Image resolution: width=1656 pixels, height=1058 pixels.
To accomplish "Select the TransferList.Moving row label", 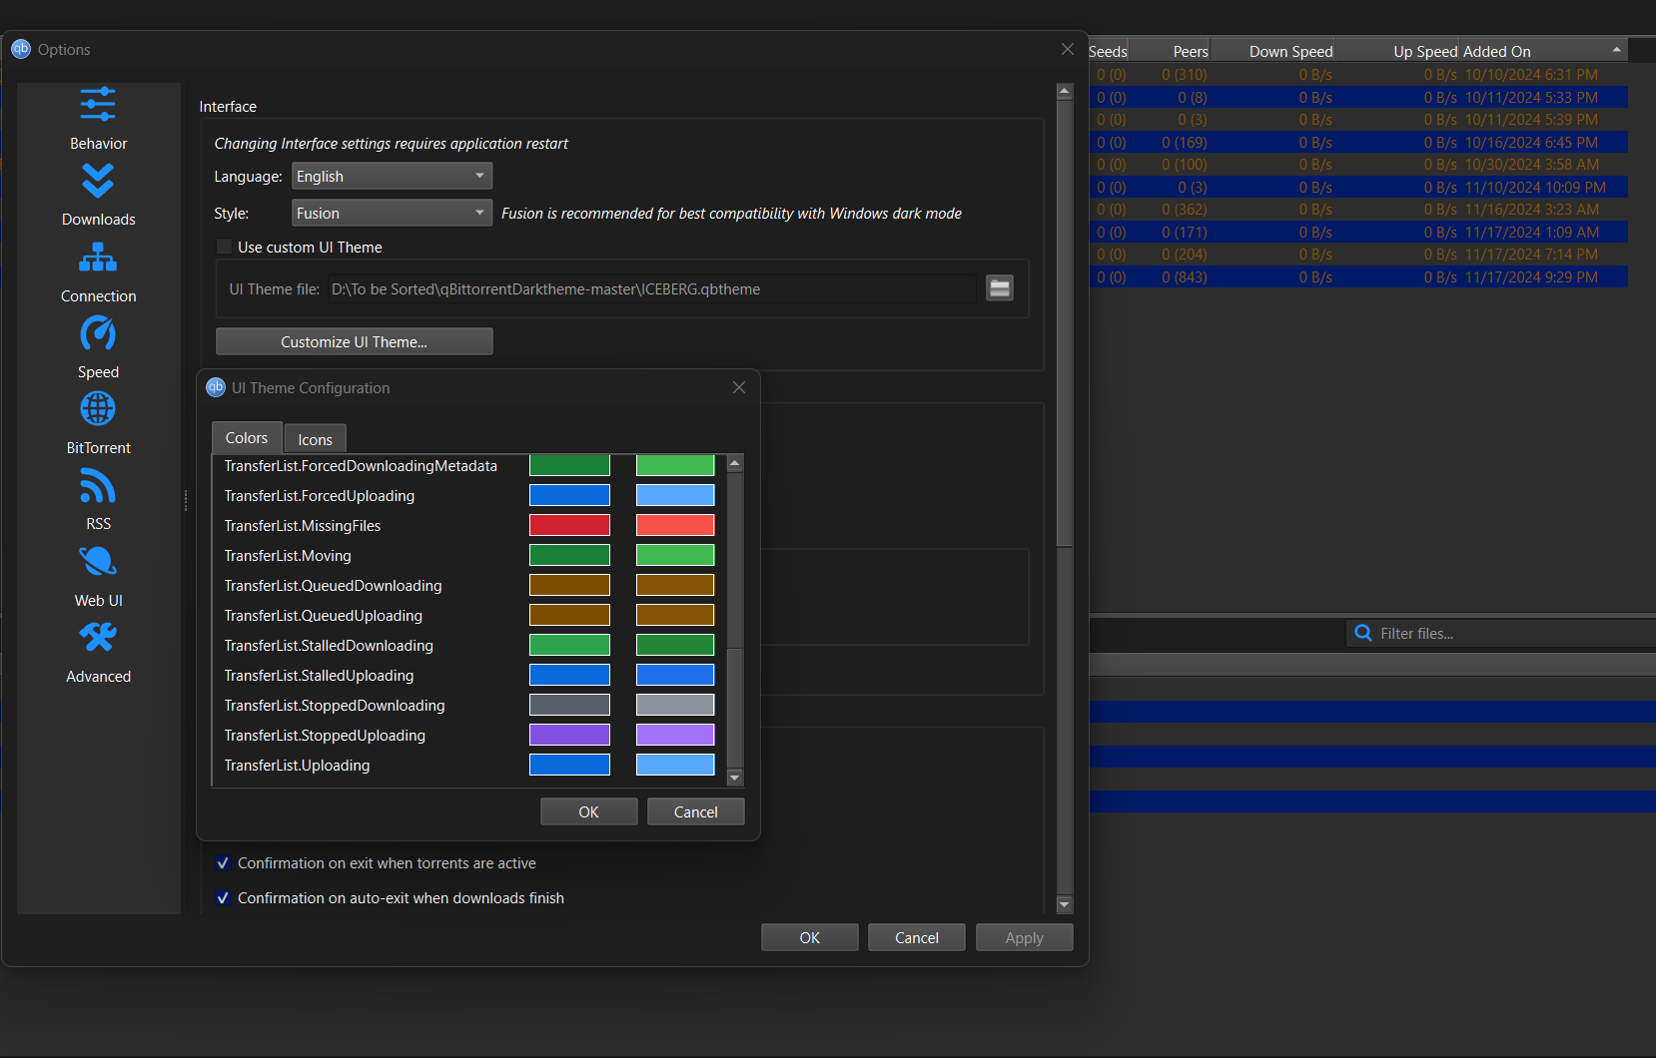I will pyautogui.click(x=288, y=555).
